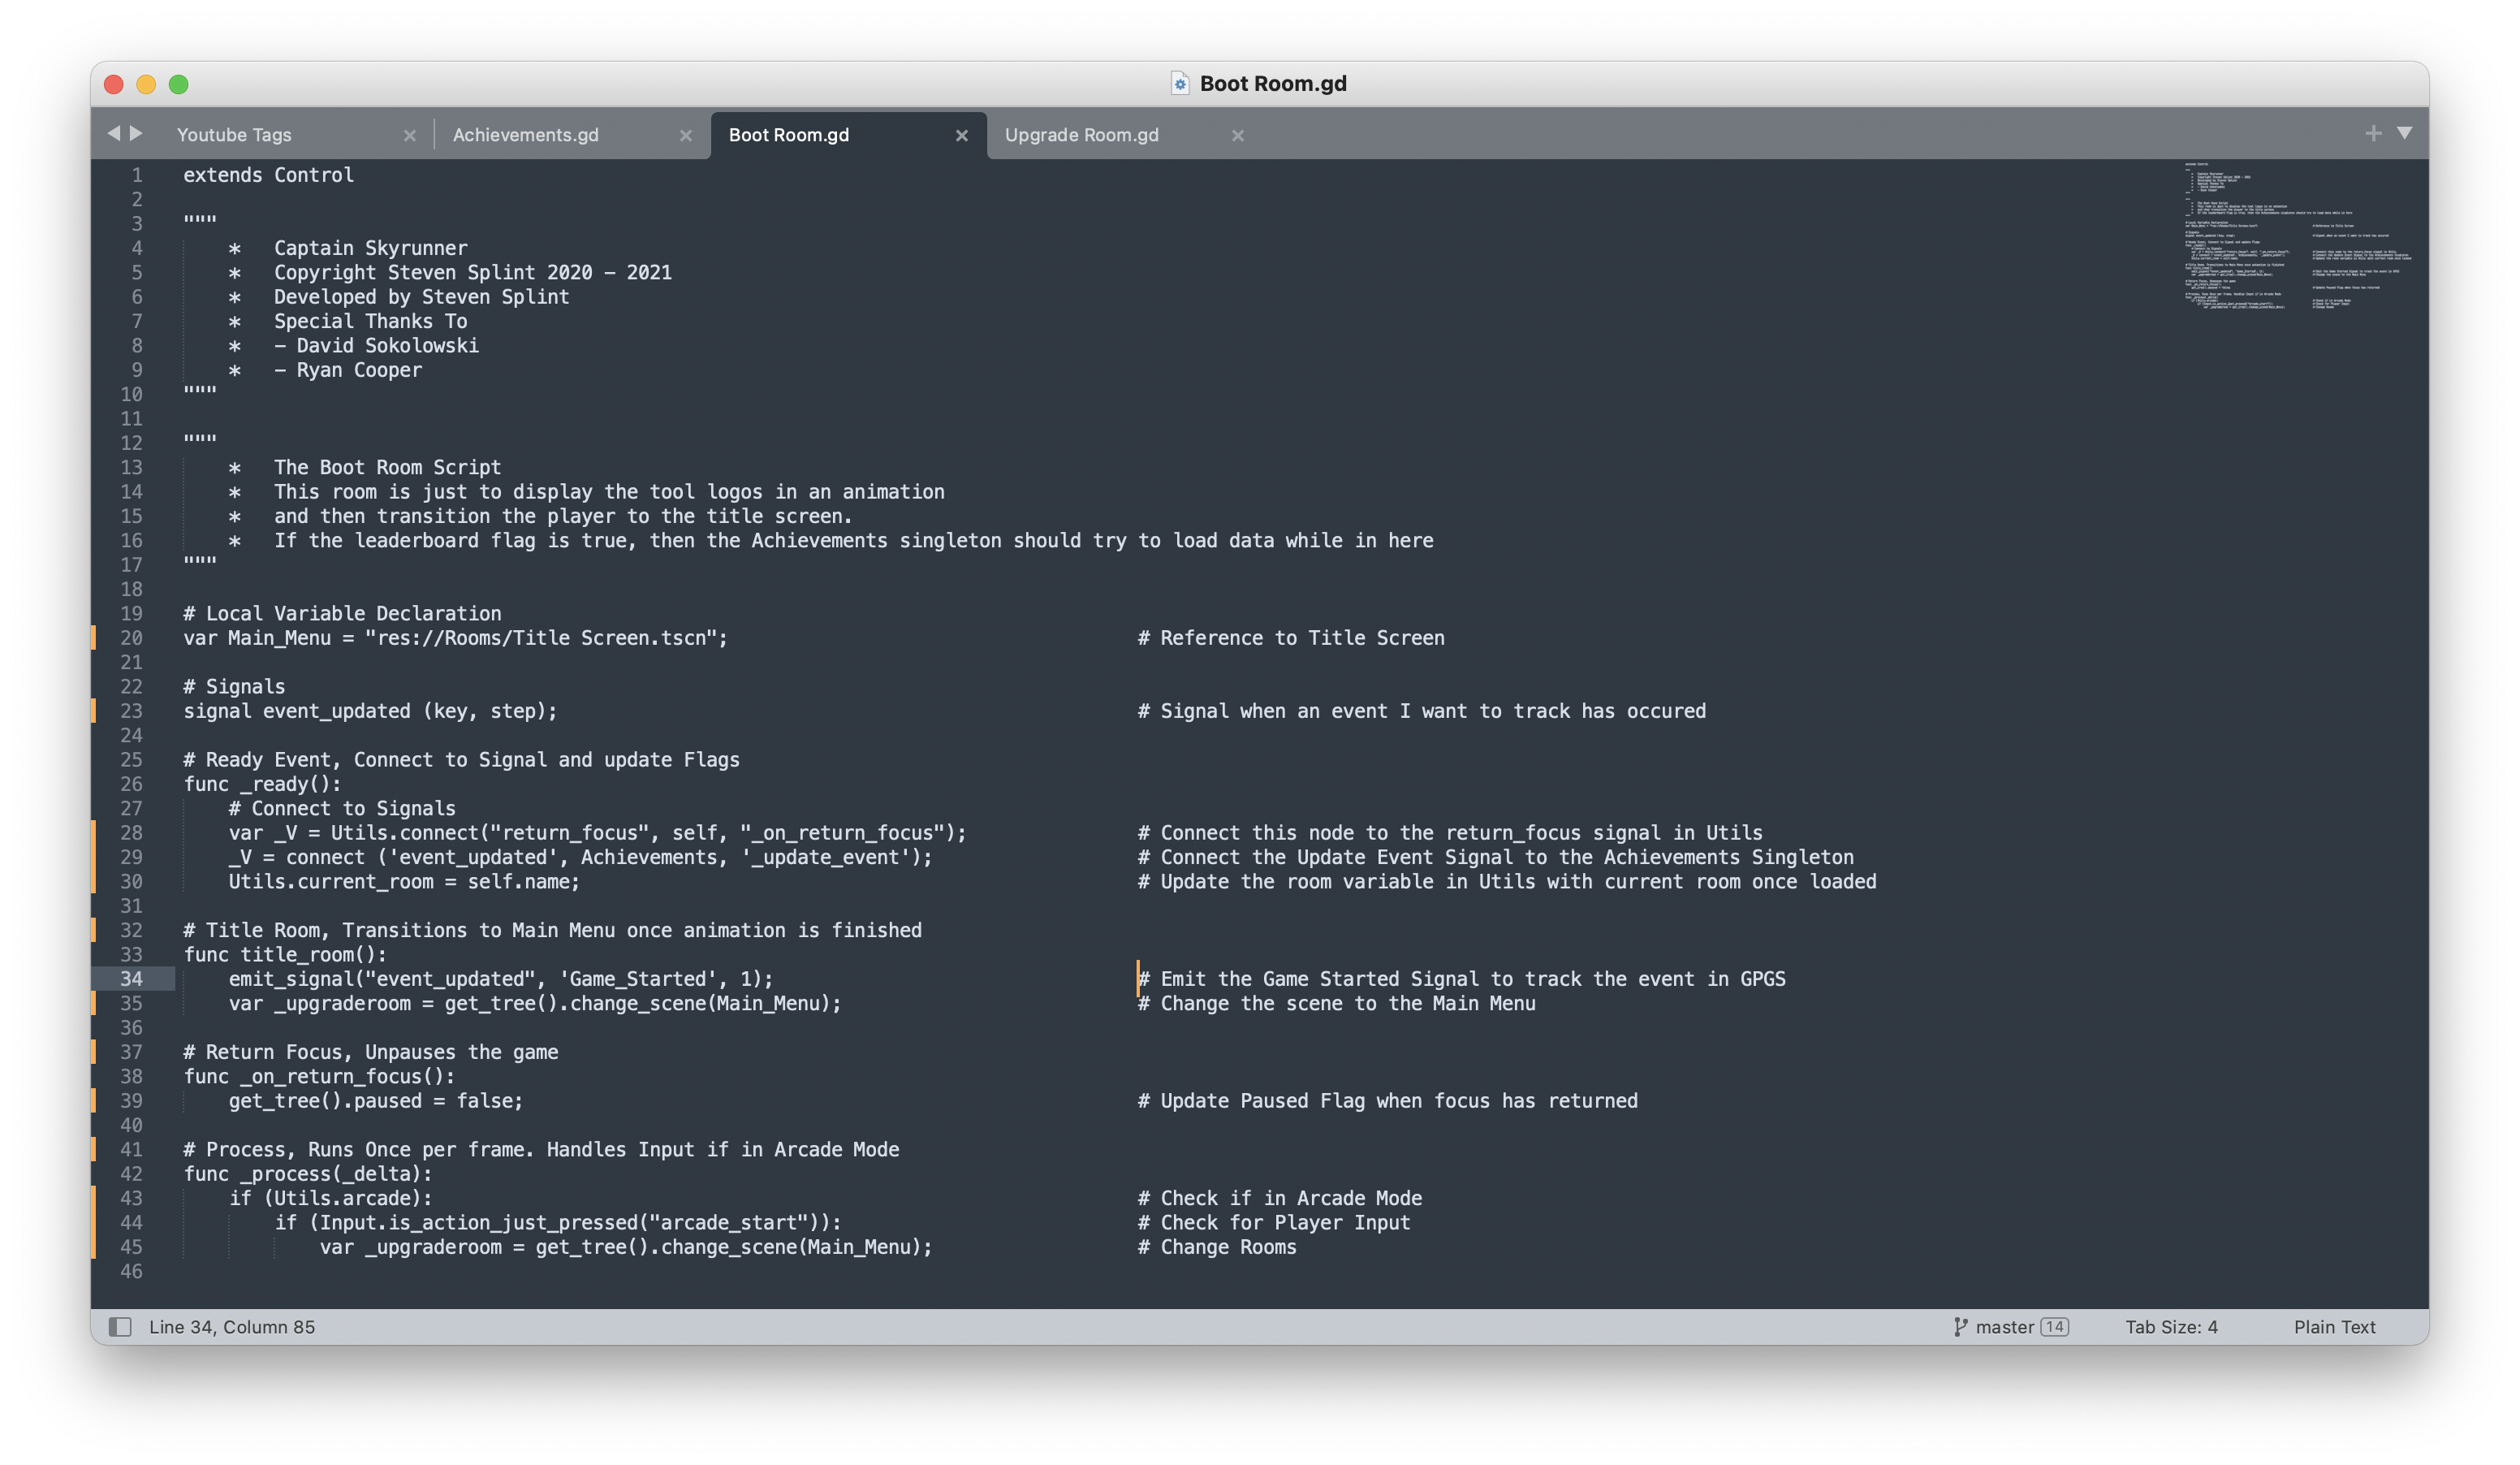The image size is (2520, 1465).
Task: Open the tab list dropdown arrow
Action: coord(2405,133)
